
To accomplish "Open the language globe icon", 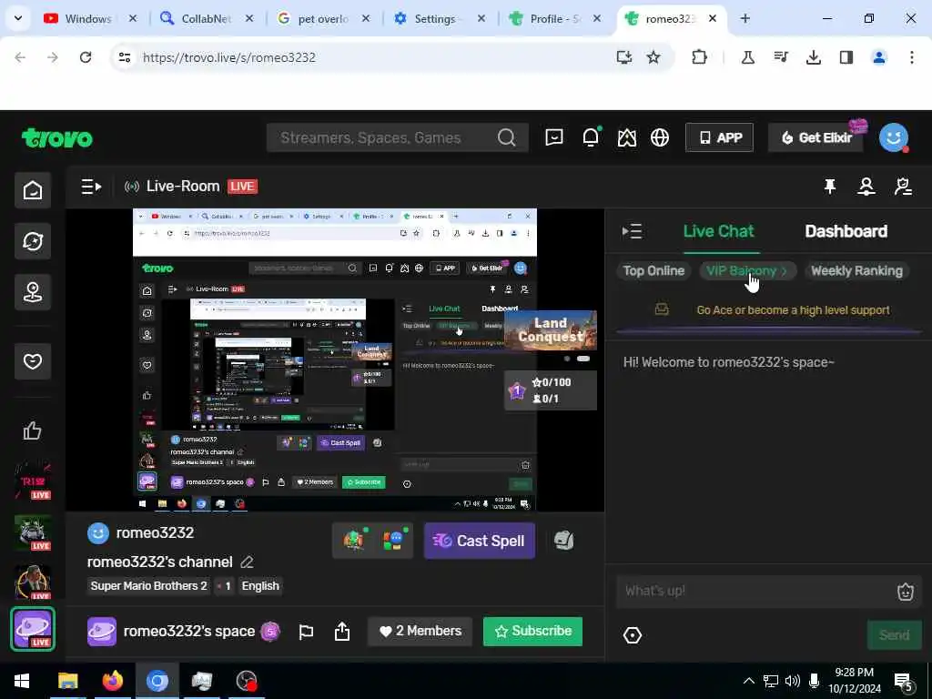I will [660, 138].
